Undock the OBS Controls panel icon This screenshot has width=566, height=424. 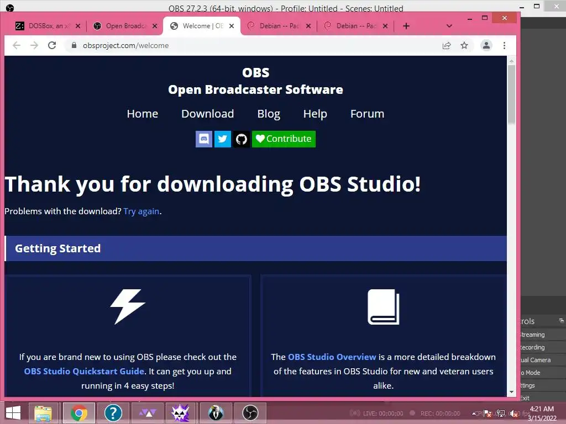[562, 321]
